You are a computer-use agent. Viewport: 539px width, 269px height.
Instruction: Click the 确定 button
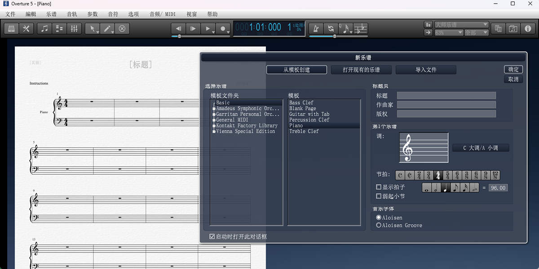point(513,69)
